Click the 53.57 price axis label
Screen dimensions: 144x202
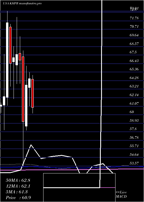point(134,163)
